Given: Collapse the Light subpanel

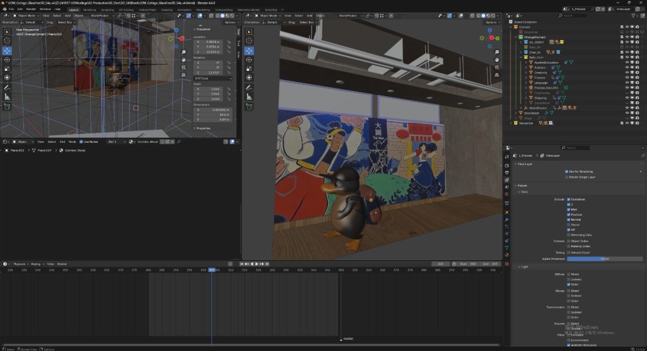Looking at the screenshot, I should pos(524,267).
